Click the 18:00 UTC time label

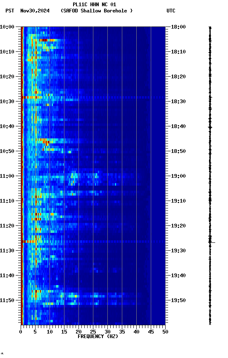[x=178, y=27]
